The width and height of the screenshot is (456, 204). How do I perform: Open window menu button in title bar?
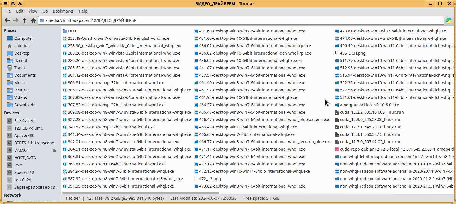[x=5, y=4]
